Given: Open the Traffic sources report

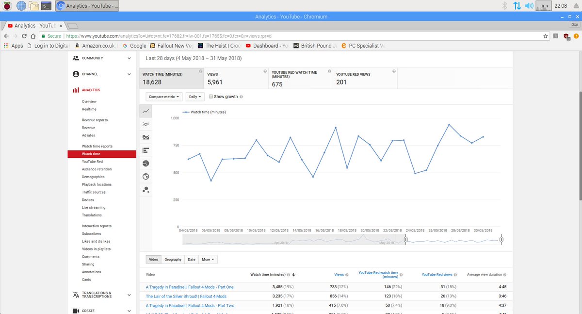Looking at the screenshot, I should pyautogui.click(x=94, y=192).
